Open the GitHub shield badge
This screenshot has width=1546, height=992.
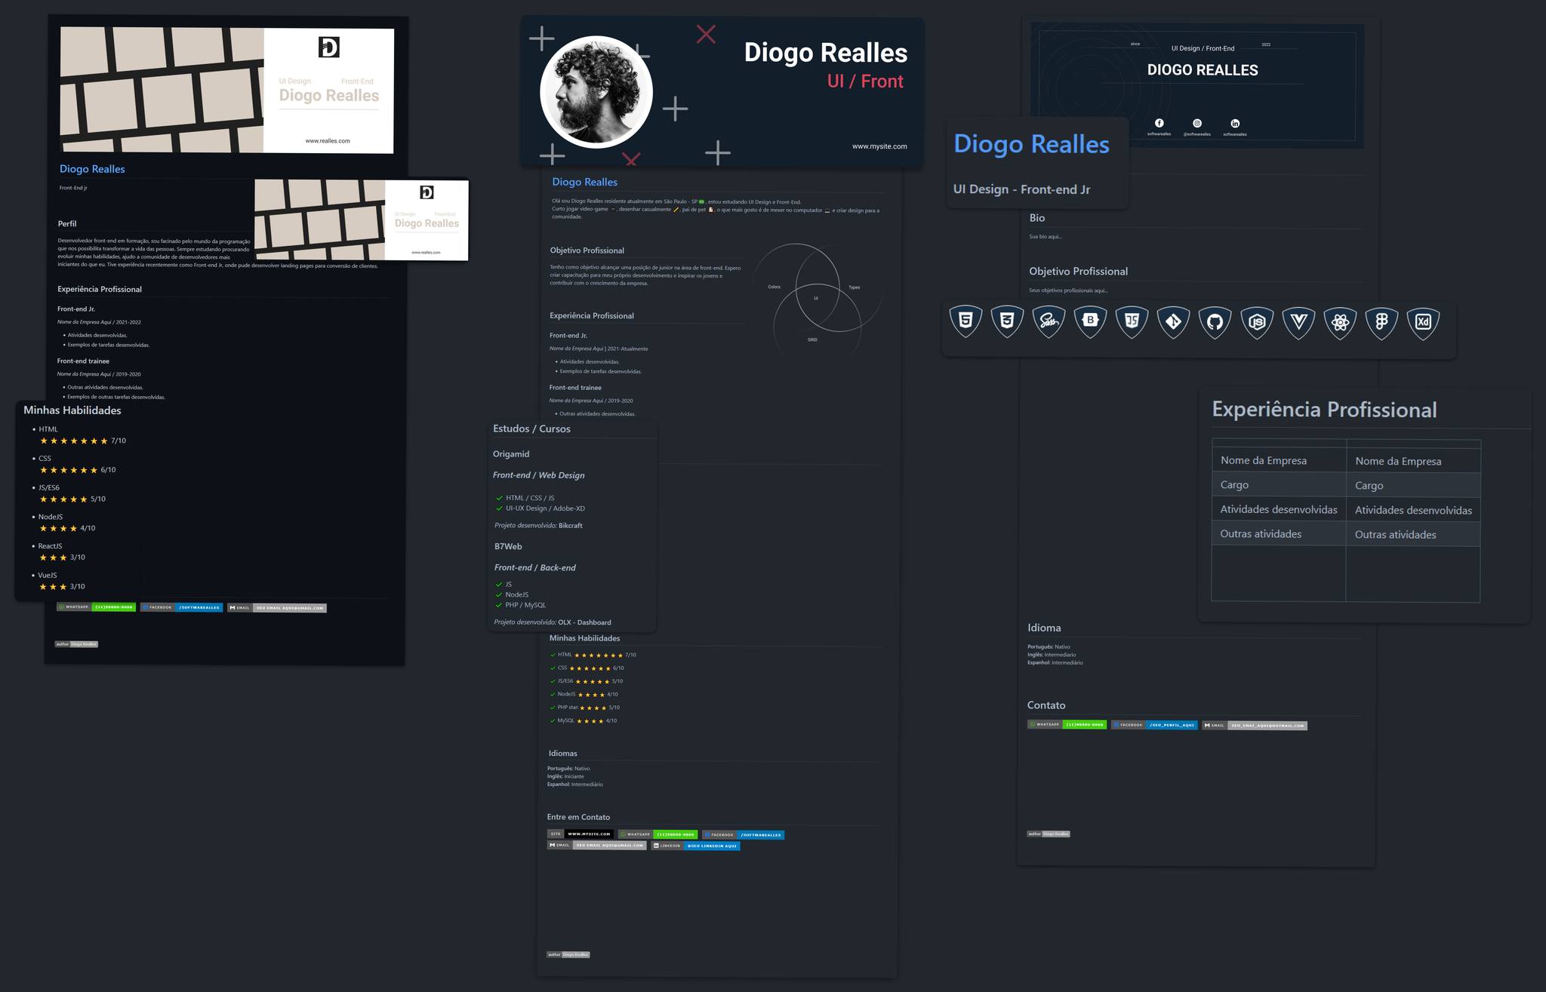1215,322
